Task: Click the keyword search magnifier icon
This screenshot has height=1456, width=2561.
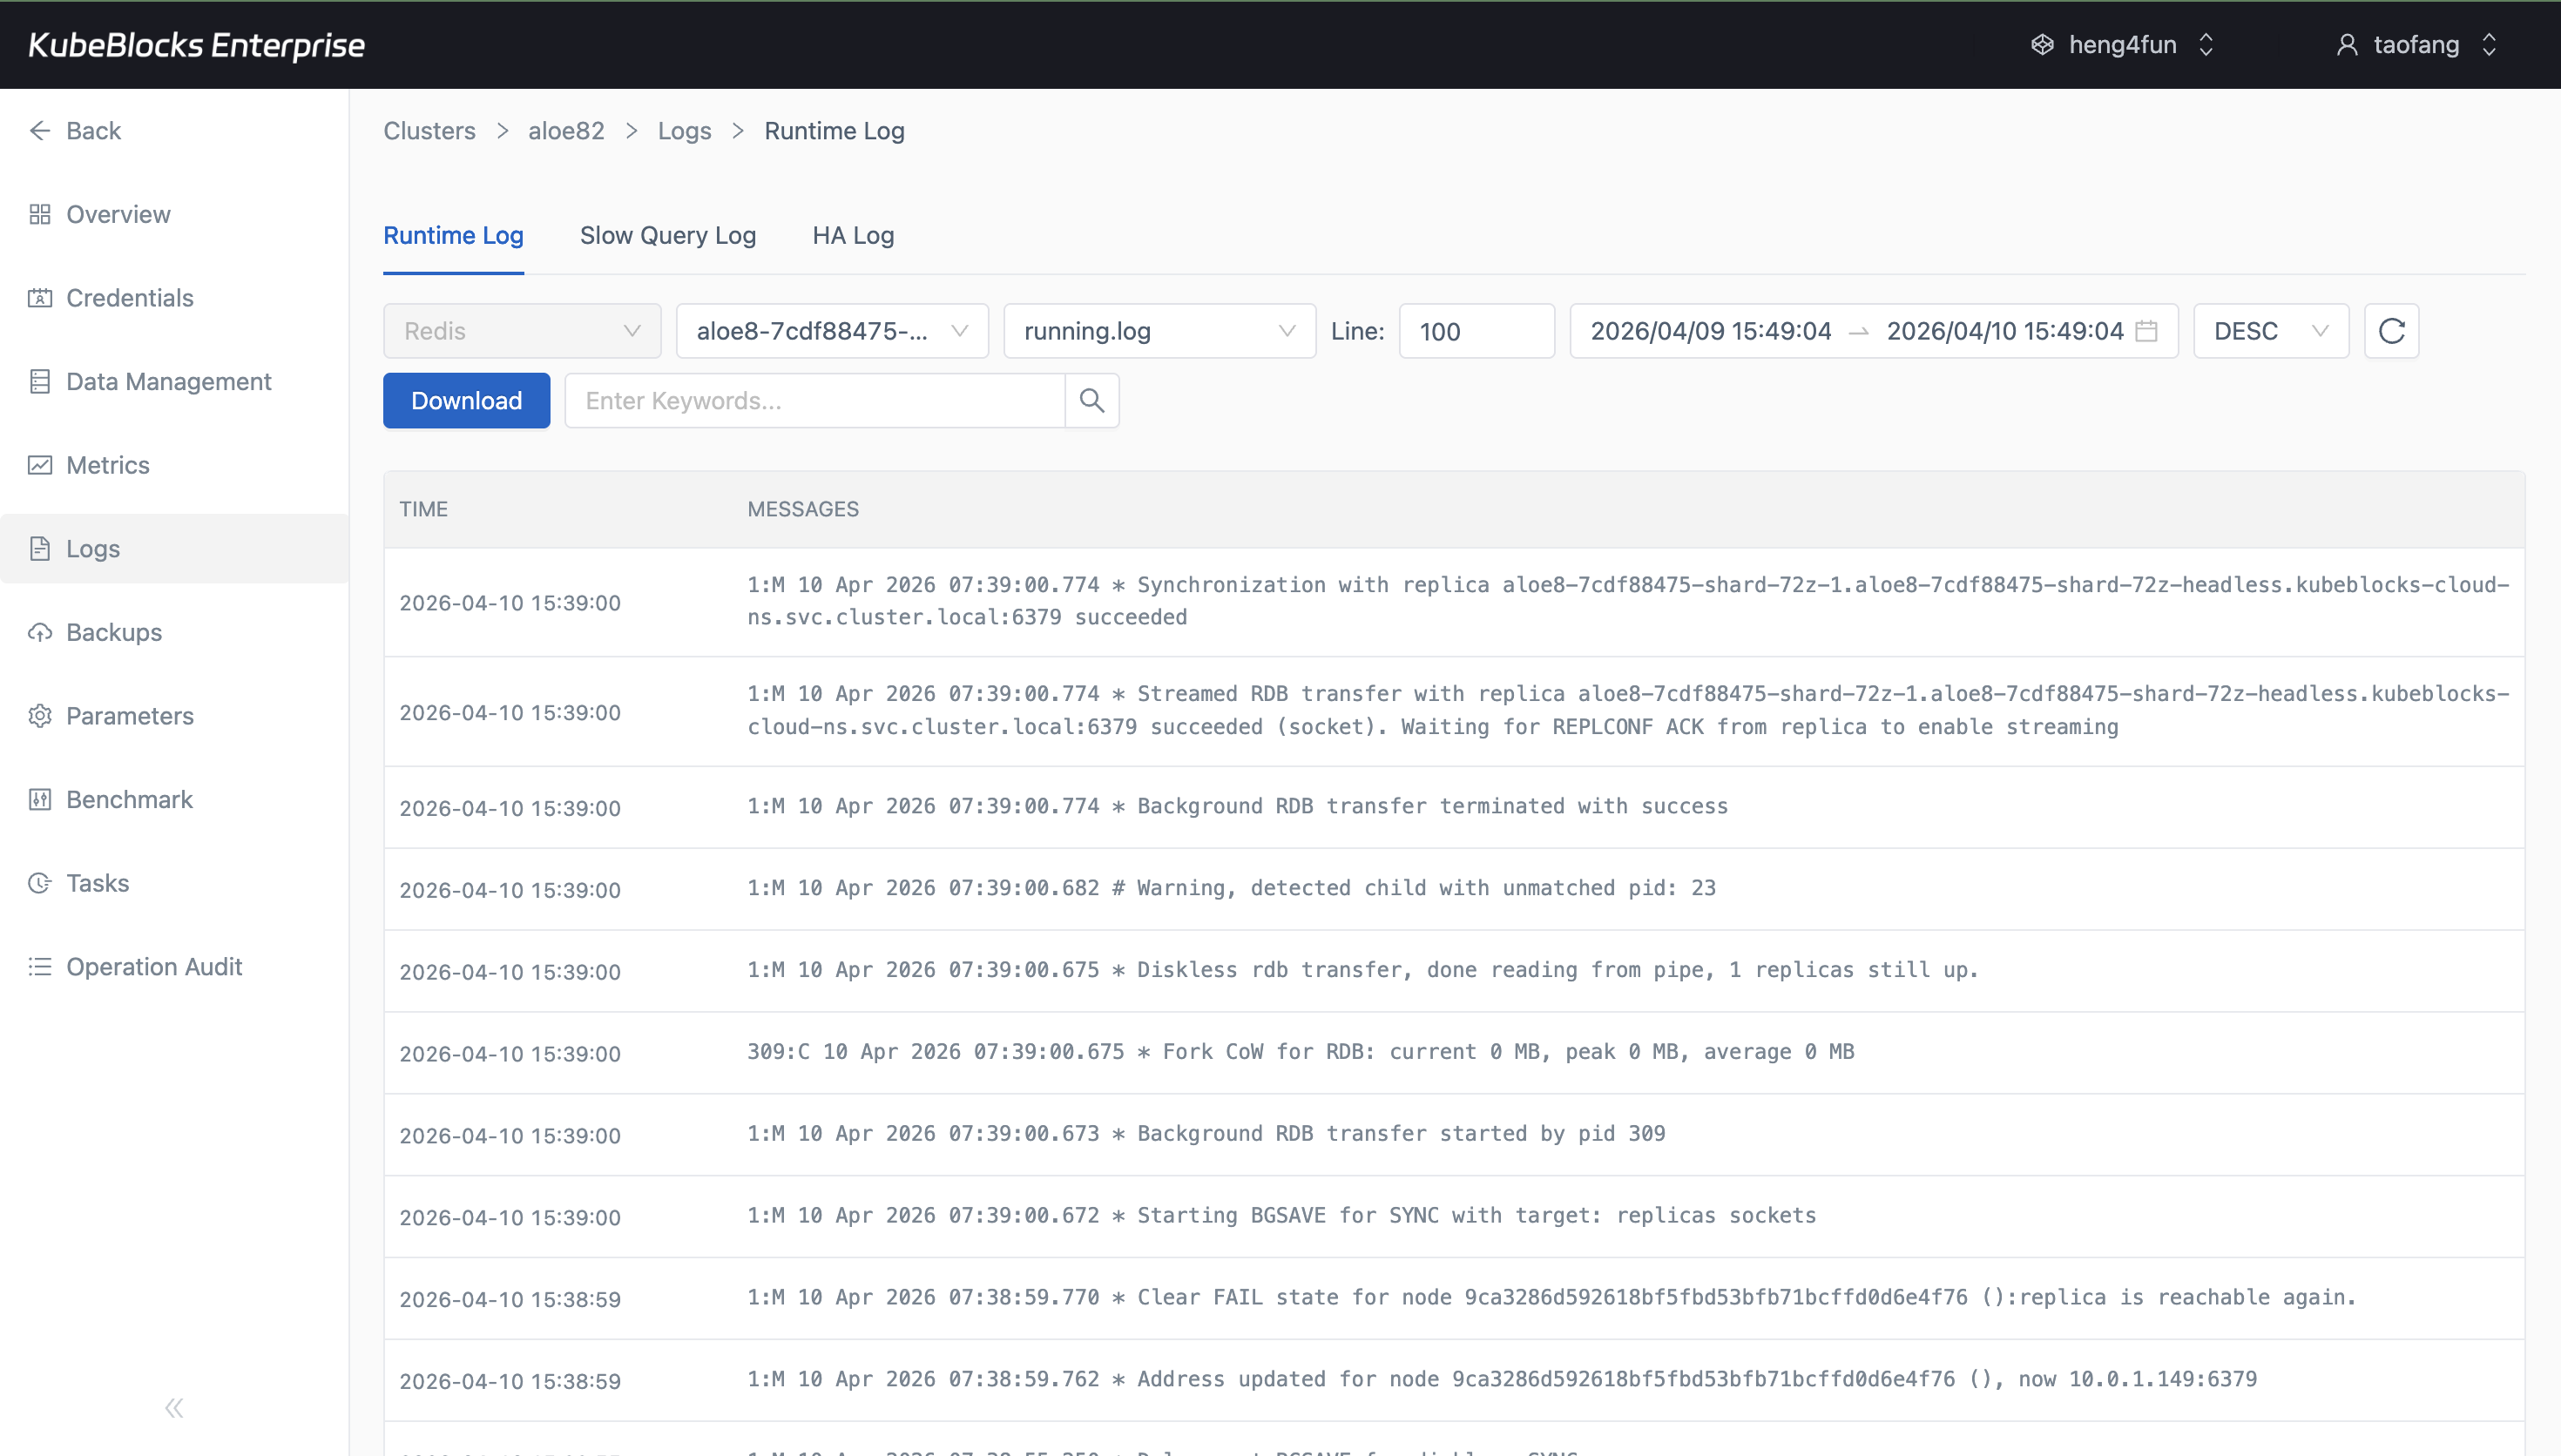Action: pyautogui.click(x=1091, y=400)
